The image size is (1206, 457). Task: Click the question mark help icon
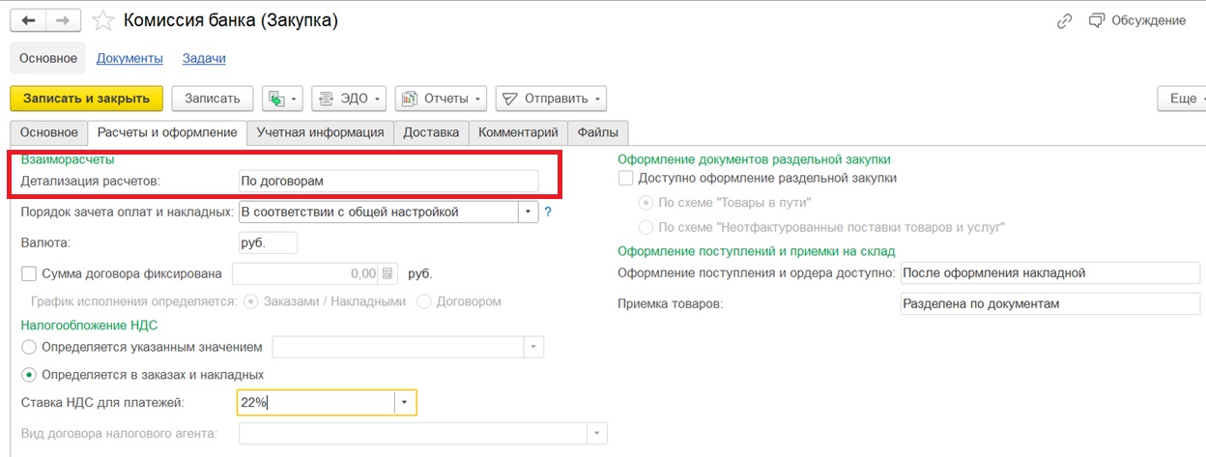coord(548,212)
